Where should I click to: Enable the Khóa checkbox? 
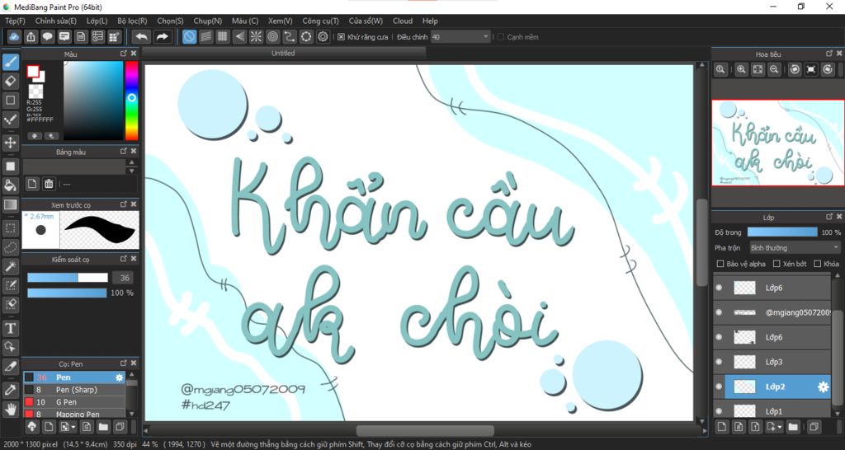(x=818, y=264)
